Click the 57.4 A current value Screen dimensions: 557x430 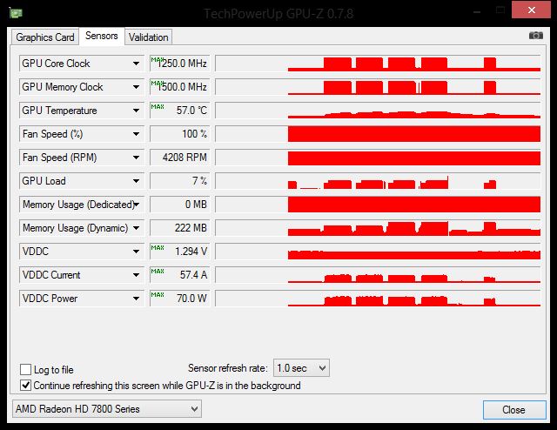click(180, 275)
